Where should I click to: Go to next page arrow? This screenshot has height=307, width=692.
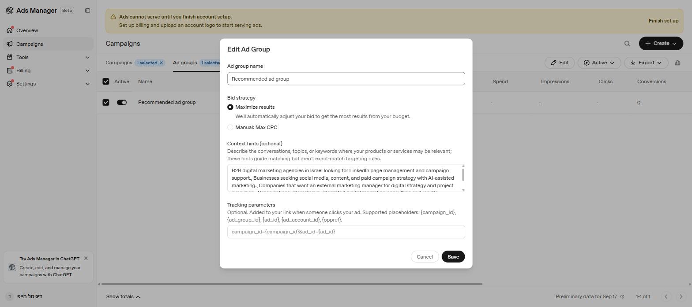click(681, 296)
